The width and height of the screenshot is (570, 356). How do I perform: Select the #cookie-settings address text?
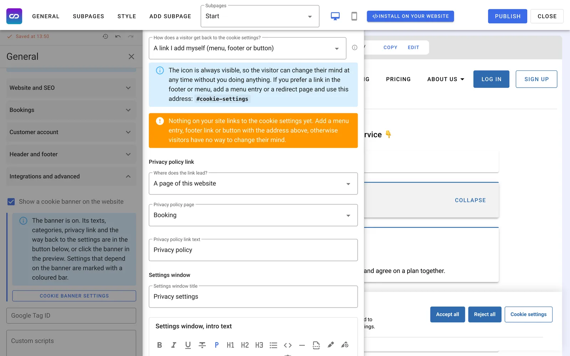222,99
